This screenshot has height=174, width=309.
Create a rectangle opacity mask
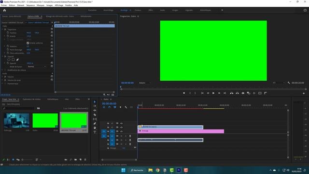coord(13,59)
